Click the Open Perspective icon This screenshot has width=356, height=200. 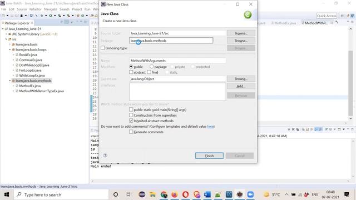point(342,16)
